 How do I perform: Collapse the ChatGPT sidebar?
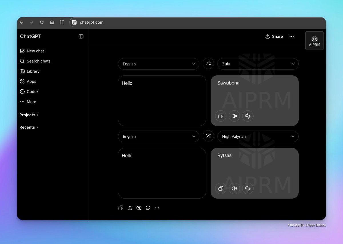81,36
